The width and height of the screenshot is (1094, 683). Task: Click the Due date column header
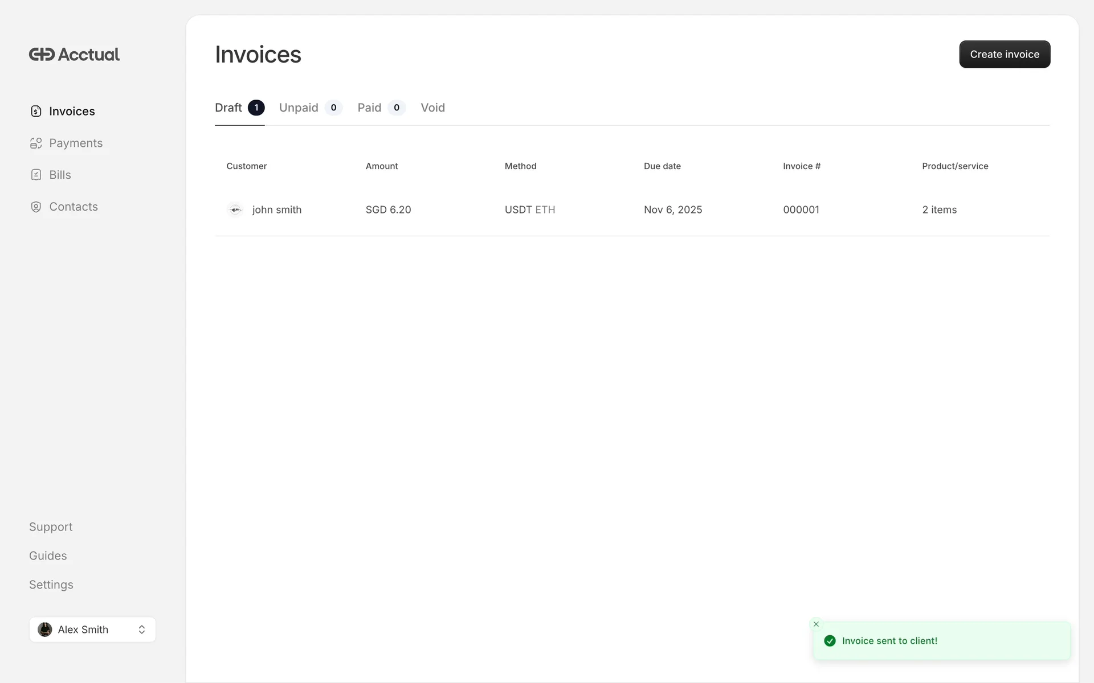(x=662, y=166)
